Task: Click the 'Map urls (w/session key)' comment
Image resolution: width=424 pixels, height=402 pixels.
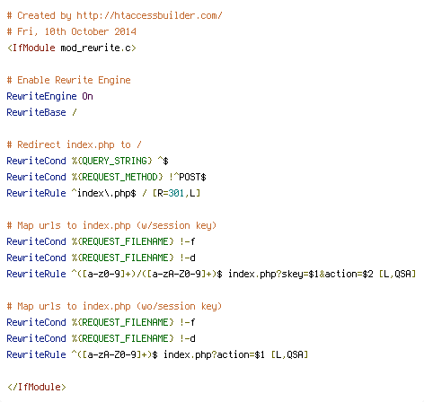Action: 111,225
